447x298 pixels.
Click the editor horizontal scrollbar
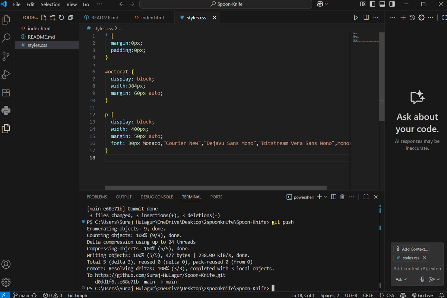[216, 188]
